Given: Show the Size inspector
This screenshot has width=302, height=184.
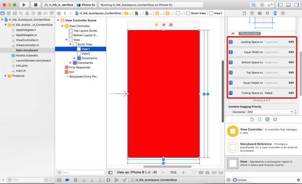Looking at the screenshot, I should [x=275, y=13].
